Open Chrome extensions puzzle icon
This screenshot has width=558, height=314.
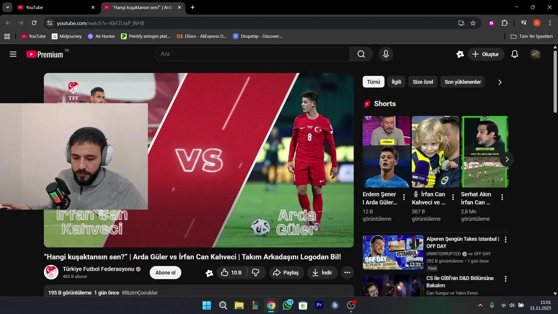[x=504, y=23]
